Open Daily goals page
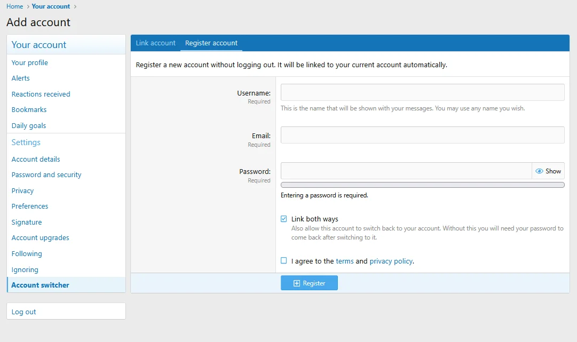Viewport: 577px width, 342px height. click(66, 125)
